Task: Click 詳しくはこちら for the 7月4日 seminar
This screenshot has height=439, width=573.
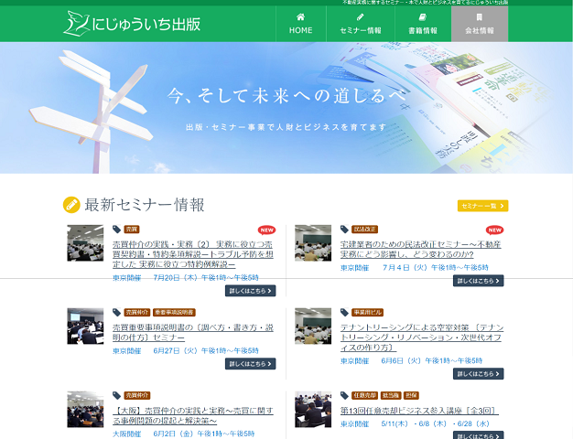Action: click(479, 281)
